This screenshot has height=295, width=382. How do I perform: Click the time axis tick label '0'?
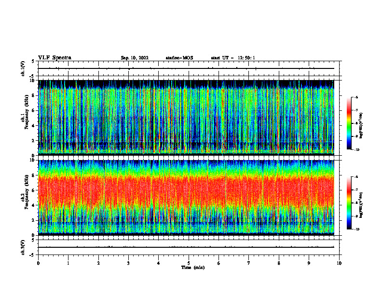point(38,263)
